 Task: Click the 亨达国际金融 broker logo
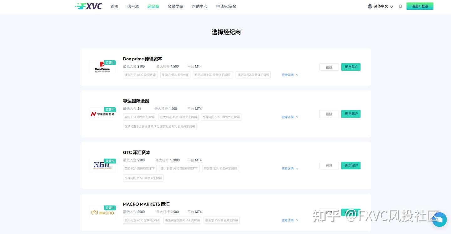102,114
